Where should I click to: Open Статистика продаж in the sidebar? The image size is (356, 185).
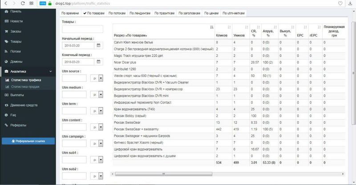point(25,87)
